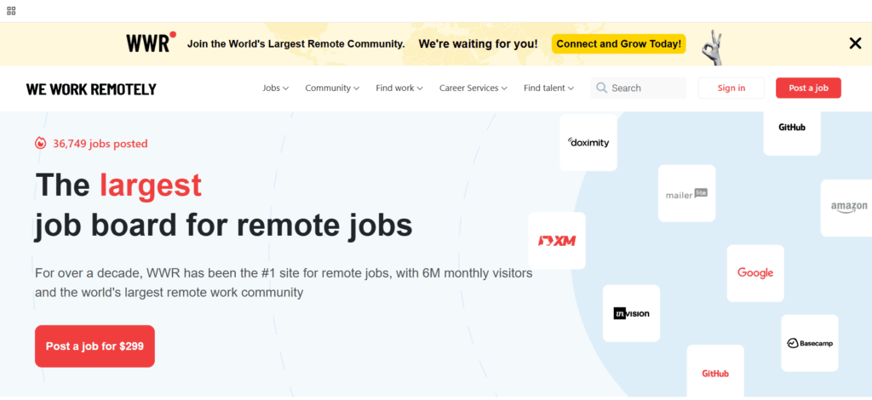Viewport: 872px width, 400px height.
Task: Click the We're waiting for you! banner text
Action: point(479,44)
